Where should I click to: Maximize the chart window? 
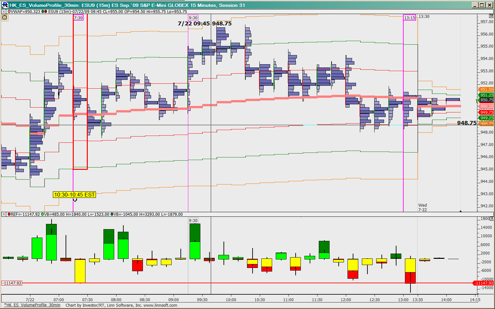[x=482, y=5]
